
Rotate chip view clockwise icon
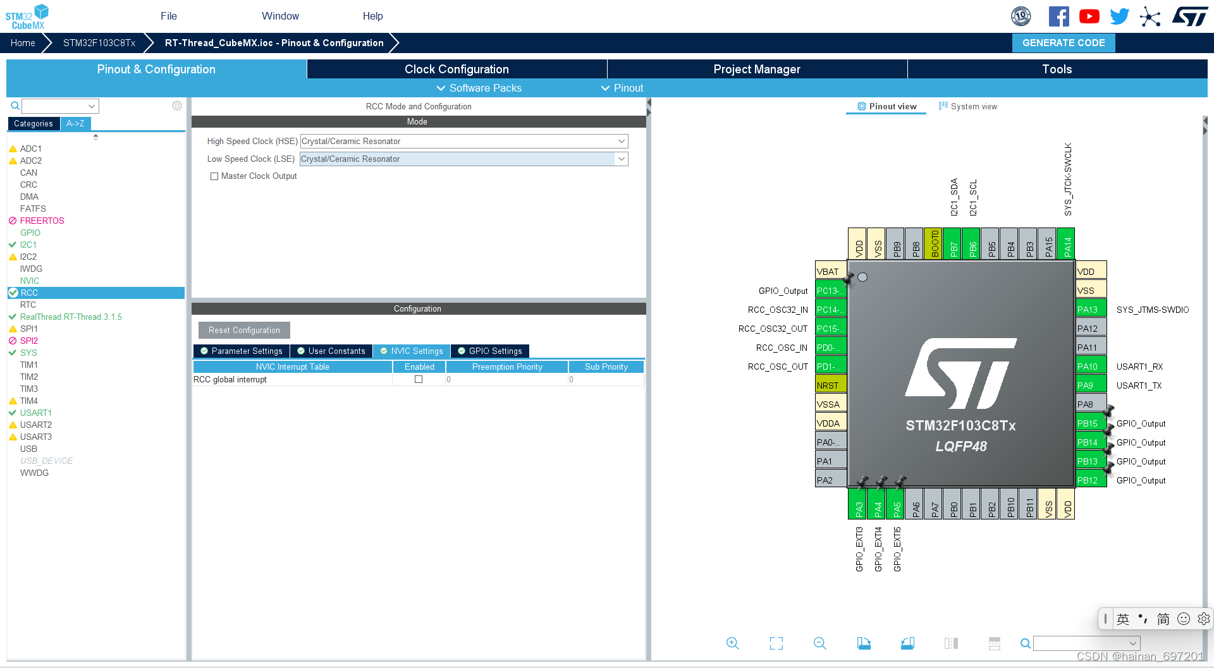point(864,643)
